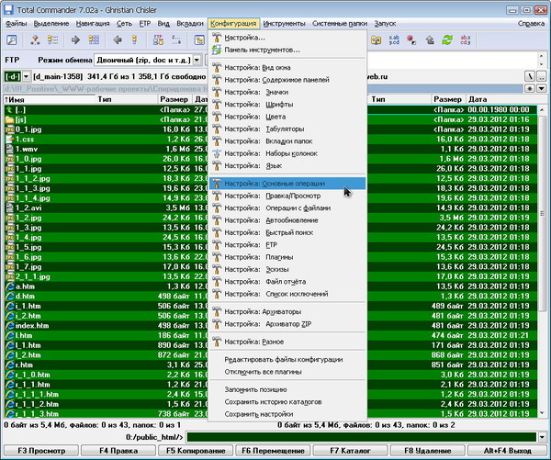Select file 2_1_1.jpg in left panel
Screen dimensions: 551x460
106,276
